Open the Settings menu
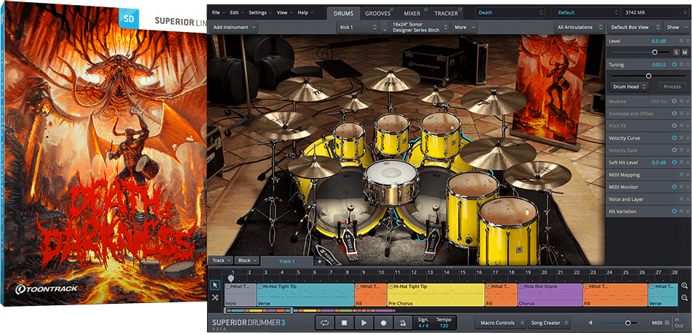Screen dimensions: 692x335 pyautogui.click(x=260, y=12)
